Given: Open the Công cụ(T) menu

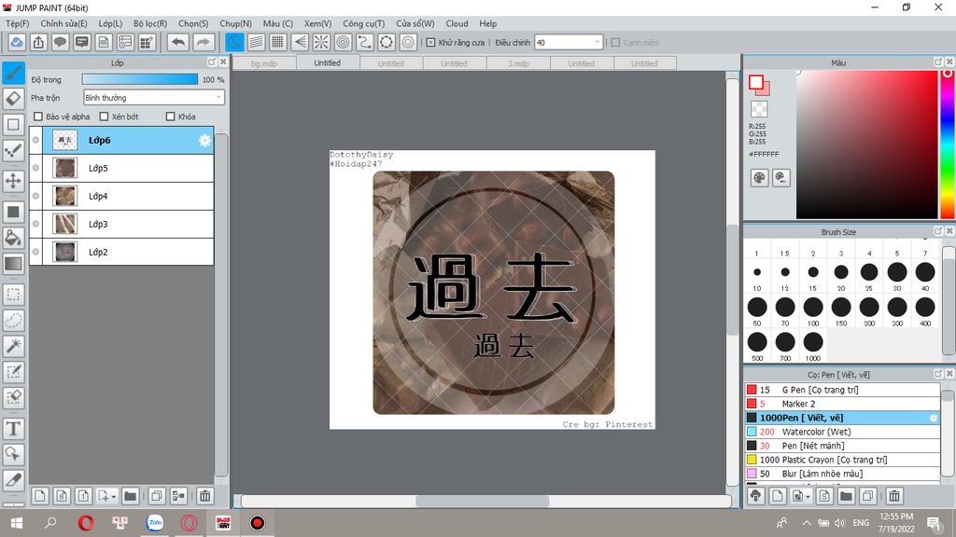Looking at the screenshot, I should 363,23.
